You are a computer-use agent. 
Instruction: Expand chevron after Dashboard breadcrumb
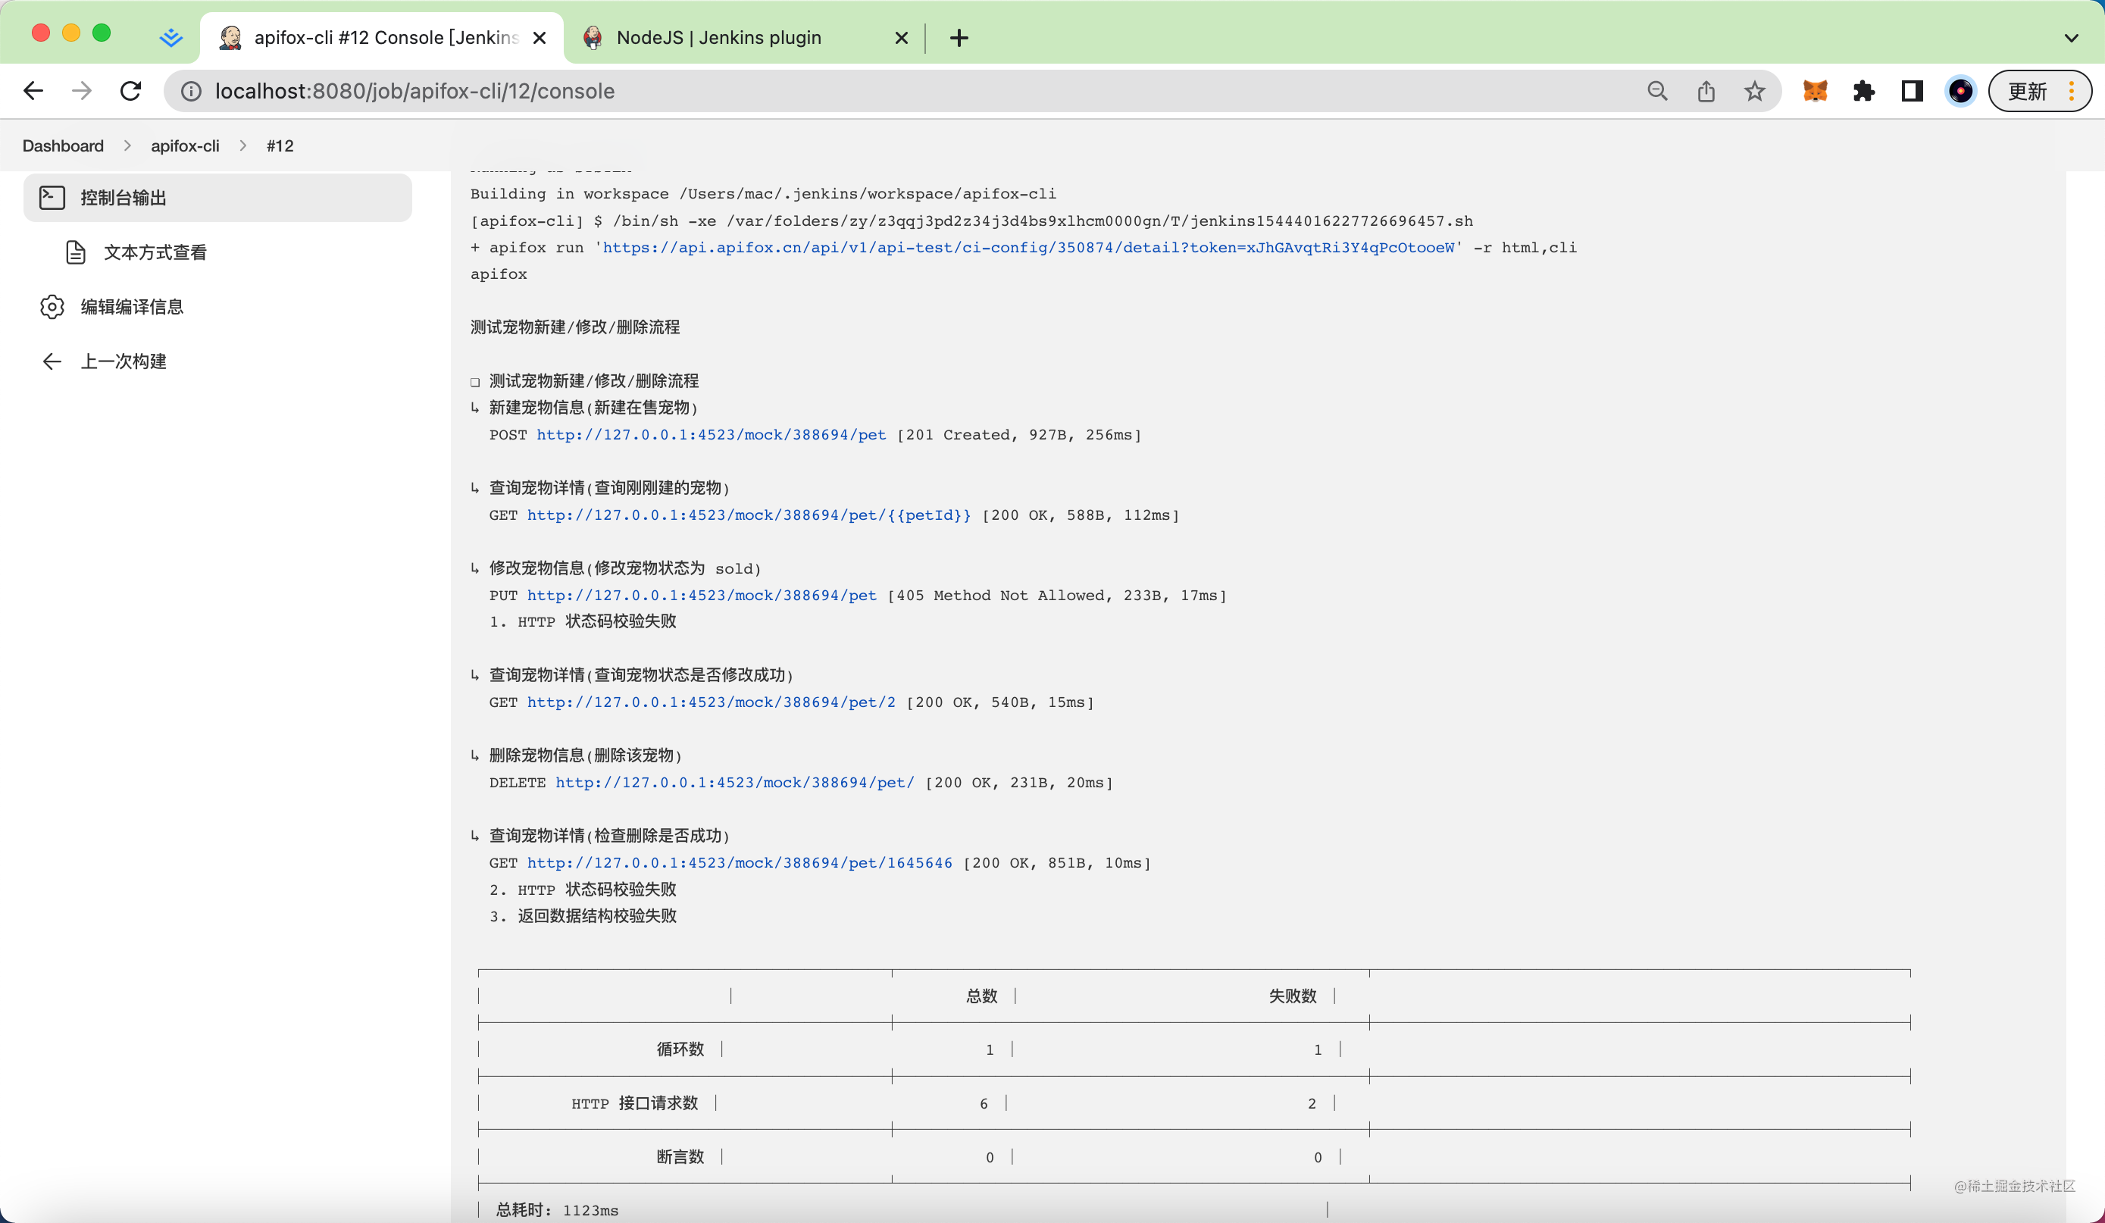point(127,145)
